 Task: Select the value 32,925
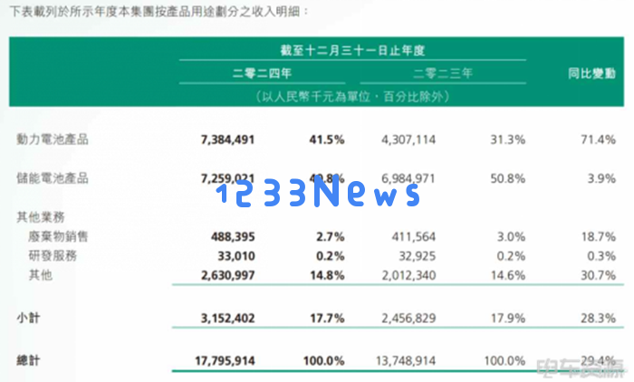(x=418, y=256)
